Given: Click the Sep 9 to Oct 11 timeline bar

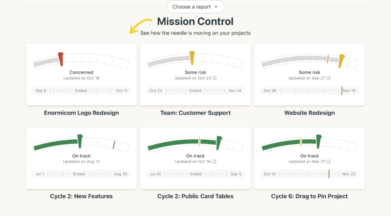Looking at the screenshot, I should (81, 91).
